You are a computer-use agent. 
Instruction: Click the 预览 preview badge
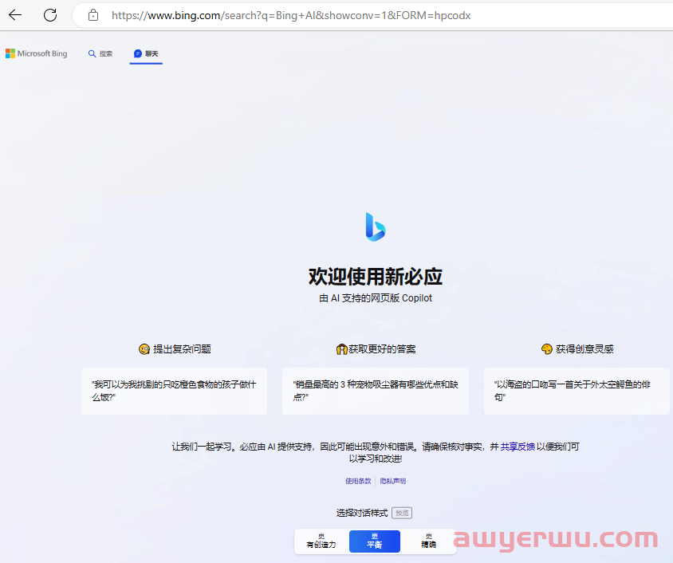[402, 513]
